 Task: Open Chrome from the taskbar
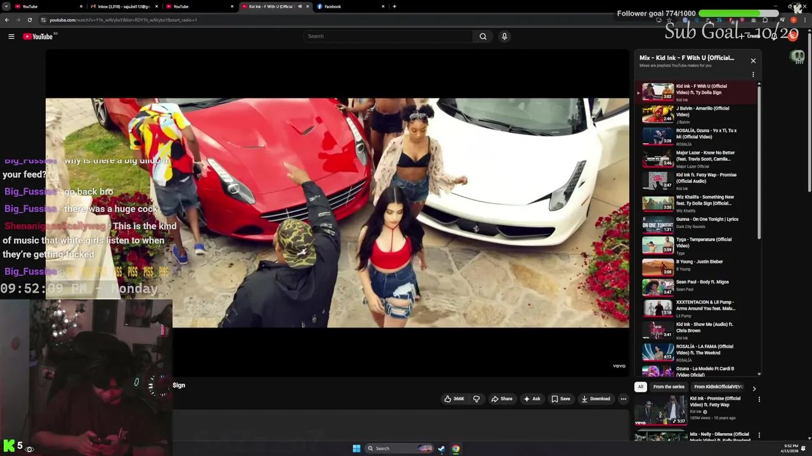coord(455,449)
